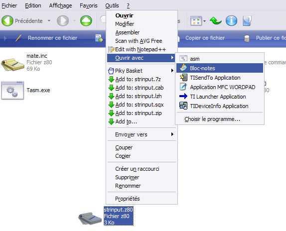Open the Précédente history dropdown arrow
286x231 pixels.
coord(49,21)
